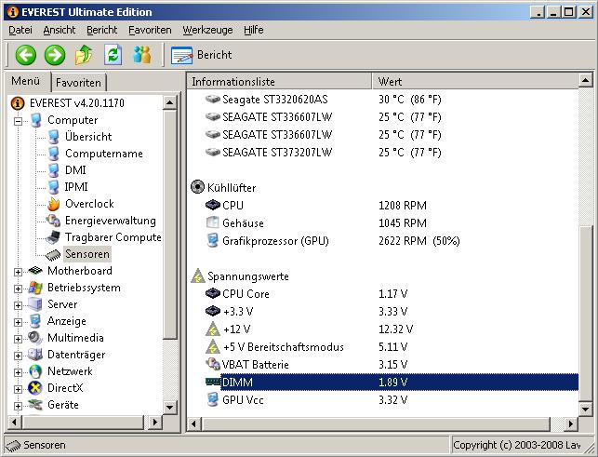Expand the Motherboard tree node

point(18,272)
